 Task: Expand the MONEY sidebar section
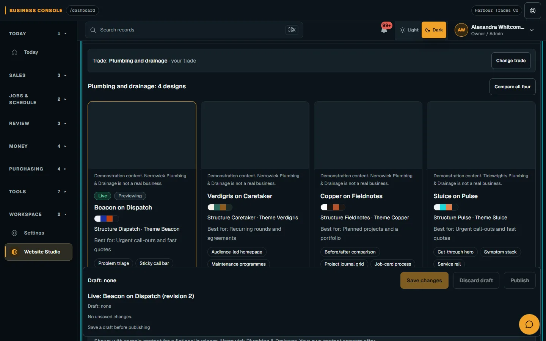pos(38,146)
